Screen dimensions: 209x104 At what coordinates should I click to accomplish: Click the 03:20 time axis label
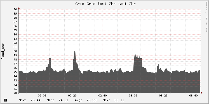pos(163,96)
